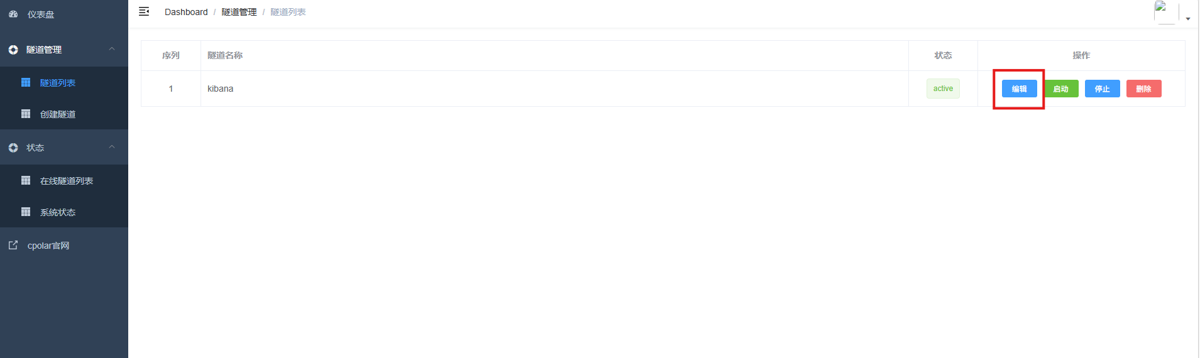Click the 状态 plus-circle icon
Screen dimensions: 1200x358
(x=13, y=148)
